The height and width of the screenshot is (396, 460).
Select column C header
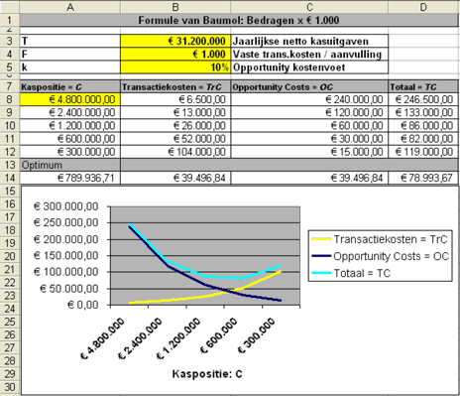coord(309,7)
